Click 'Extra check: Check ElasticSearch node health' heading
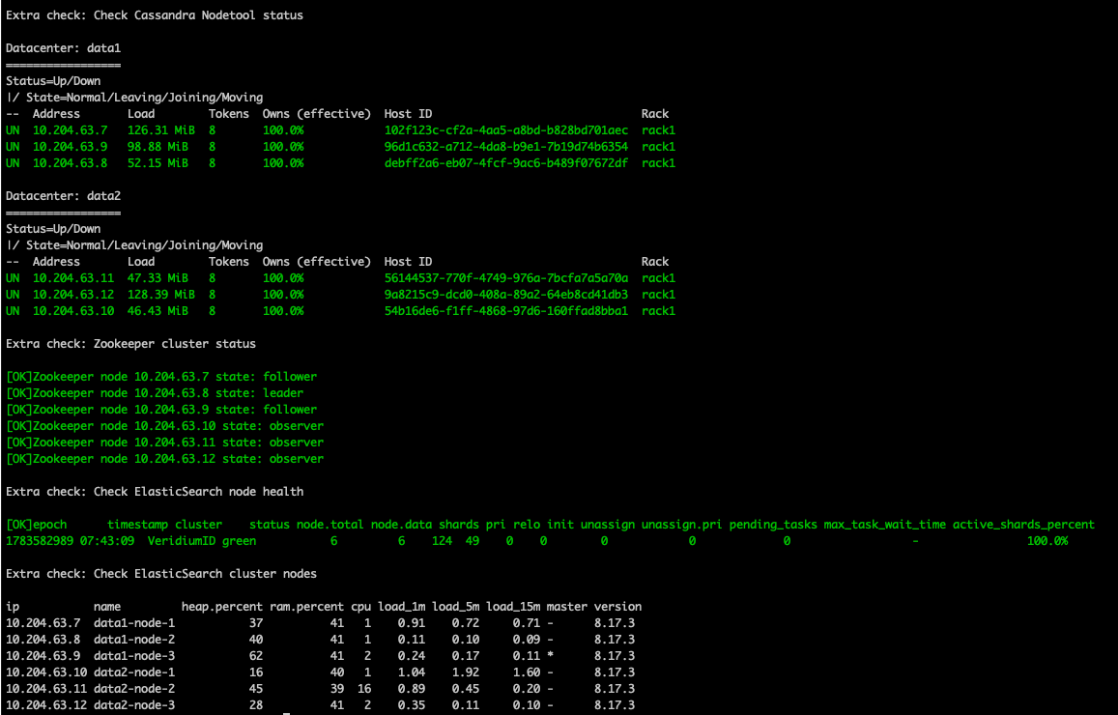Screen dimensions: 1118x715 (x=155, y=491)
